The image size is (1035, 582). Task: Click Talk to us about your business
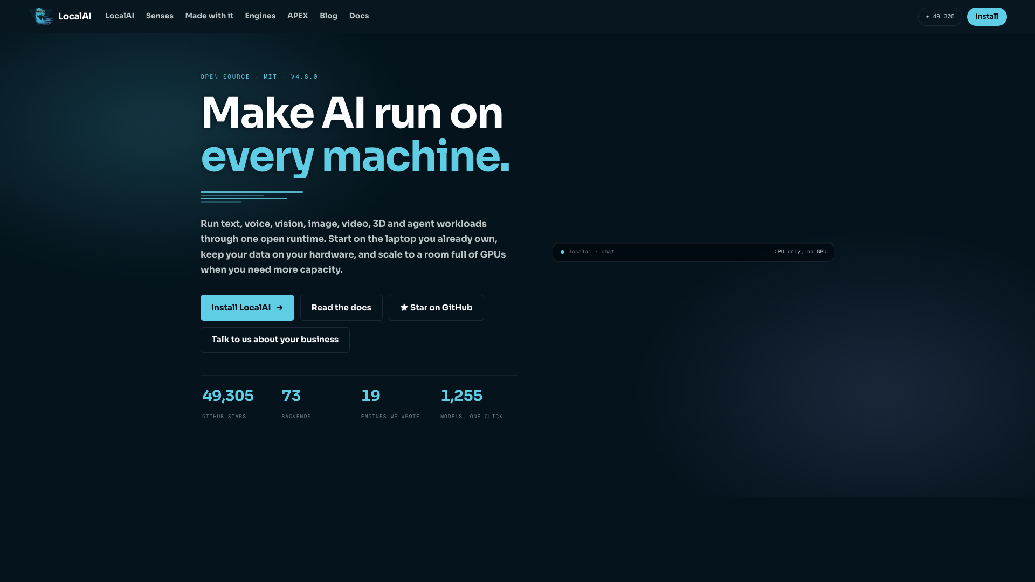(x=275, y=340)
